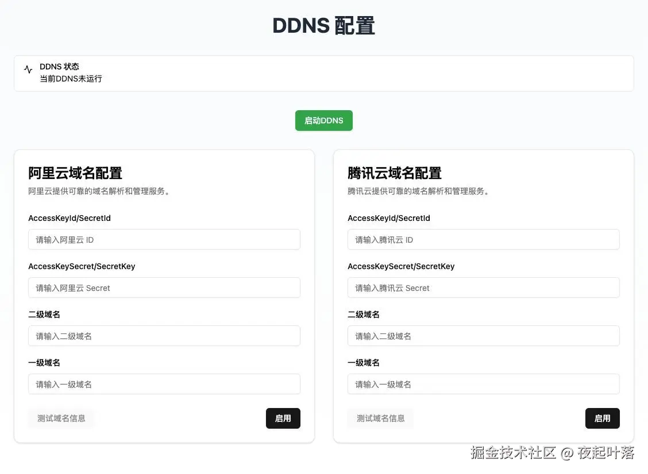Test domain info in Aliyun card

[x=61, y=418]
